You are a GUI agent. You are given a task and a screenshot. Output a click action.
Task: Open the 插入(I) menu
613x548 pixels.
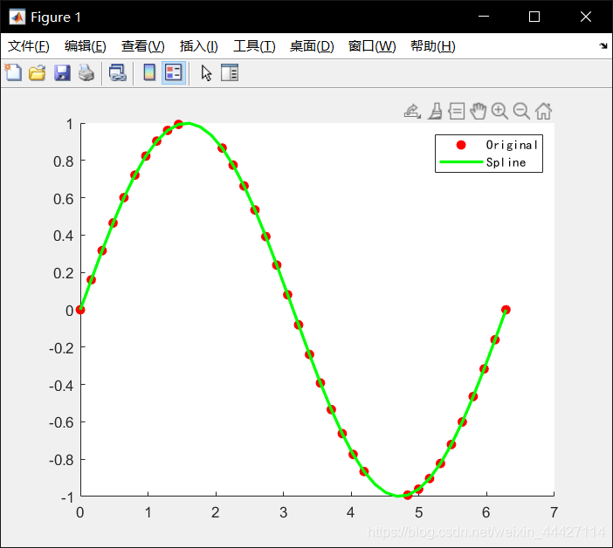198,46
